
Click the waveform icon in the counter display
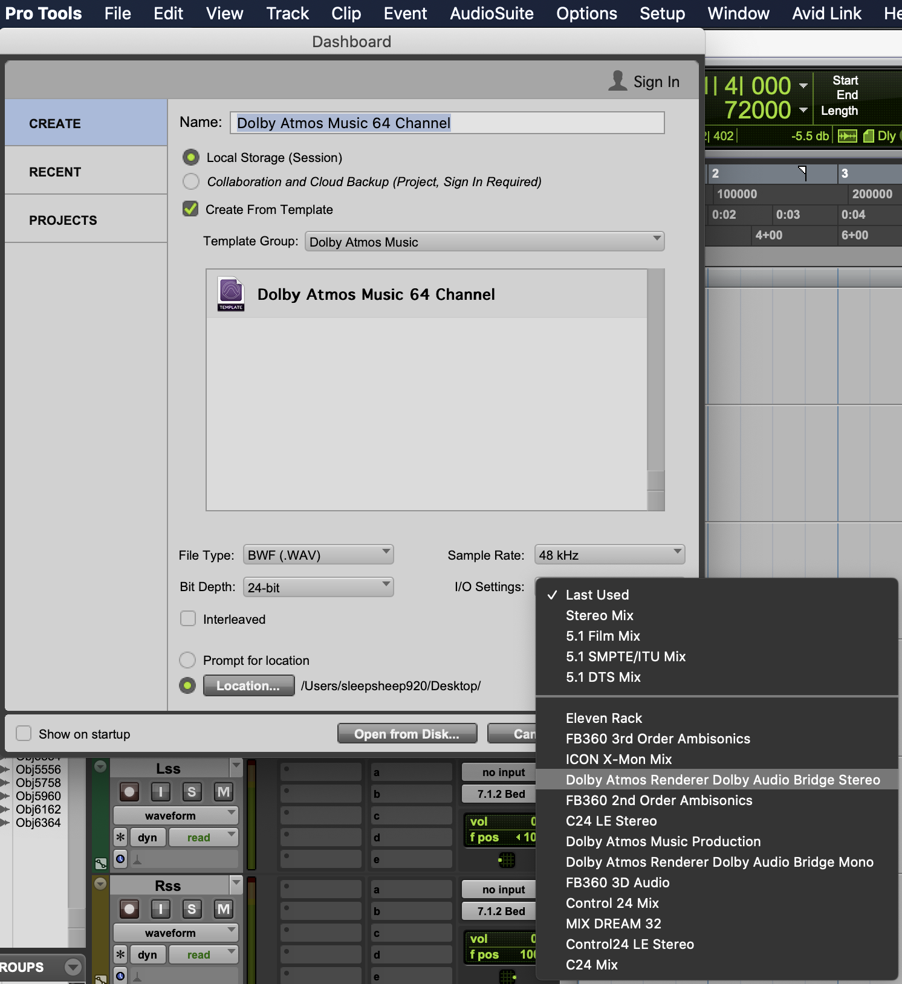click(847, 136)
